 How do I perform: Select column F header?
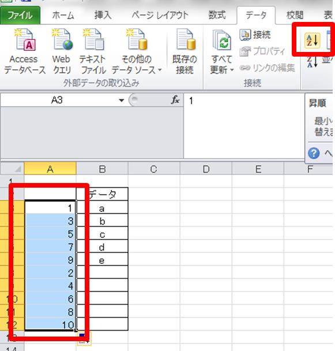point(308,169)
